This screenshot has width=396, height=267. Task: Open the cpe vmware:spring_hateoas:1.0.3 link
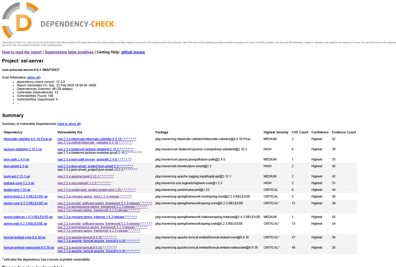[x=97, y=217]
